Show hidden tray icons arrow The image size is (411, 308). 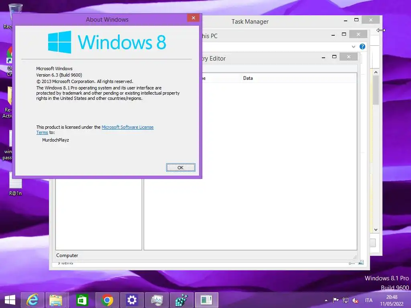(x=326, y=300)
